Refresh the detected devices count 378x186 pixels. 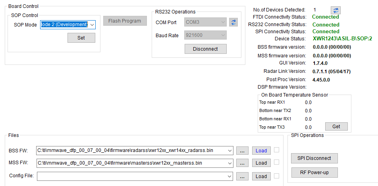[x=336, y=10]
